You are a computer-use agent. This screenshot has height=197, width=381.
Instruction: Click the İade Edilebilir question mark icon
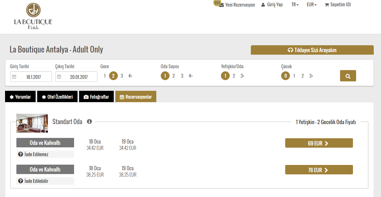click(x=20, y=181)
